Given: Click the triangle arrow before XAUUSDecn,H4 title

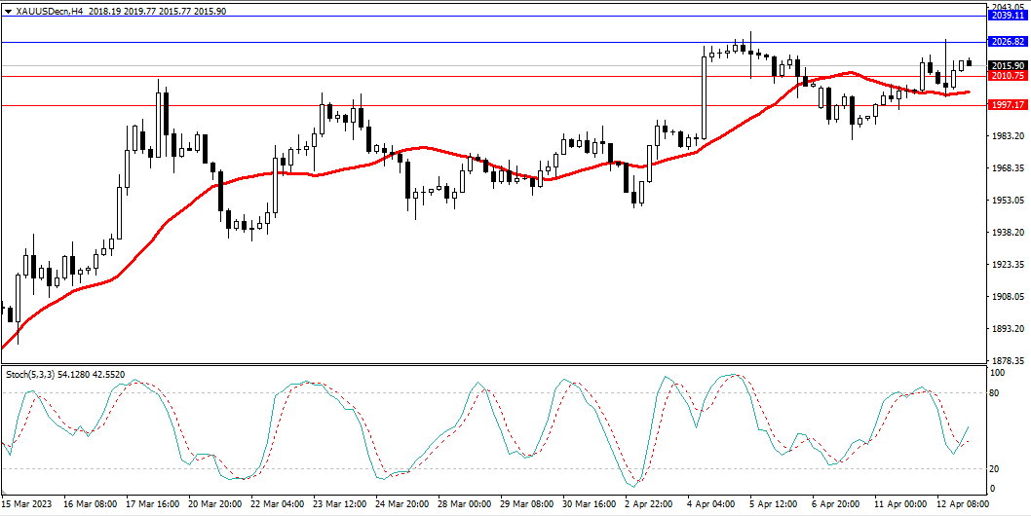Looking at the screenshot, I should pos(7,11).
